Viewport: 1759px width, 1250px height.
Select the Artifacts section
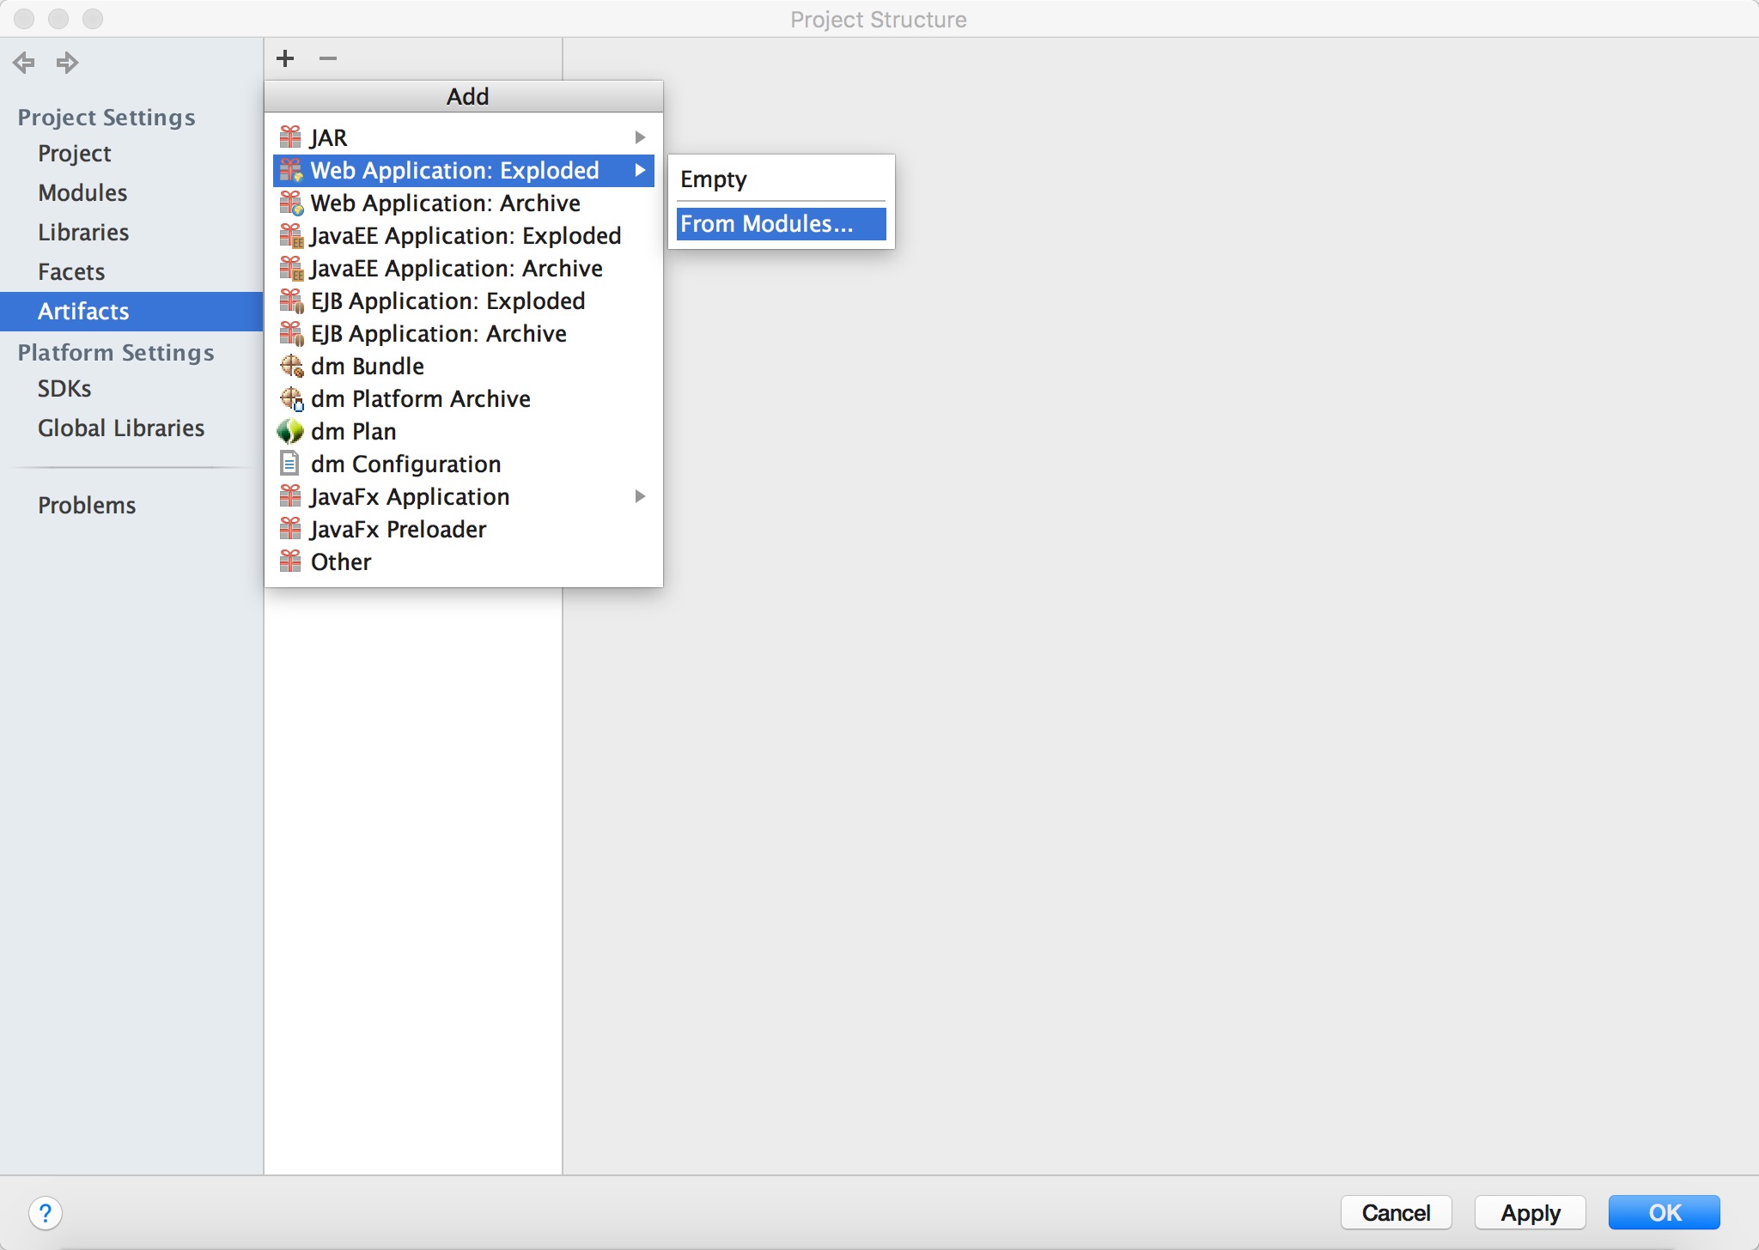pyautogui.click(x=85, y=310)
